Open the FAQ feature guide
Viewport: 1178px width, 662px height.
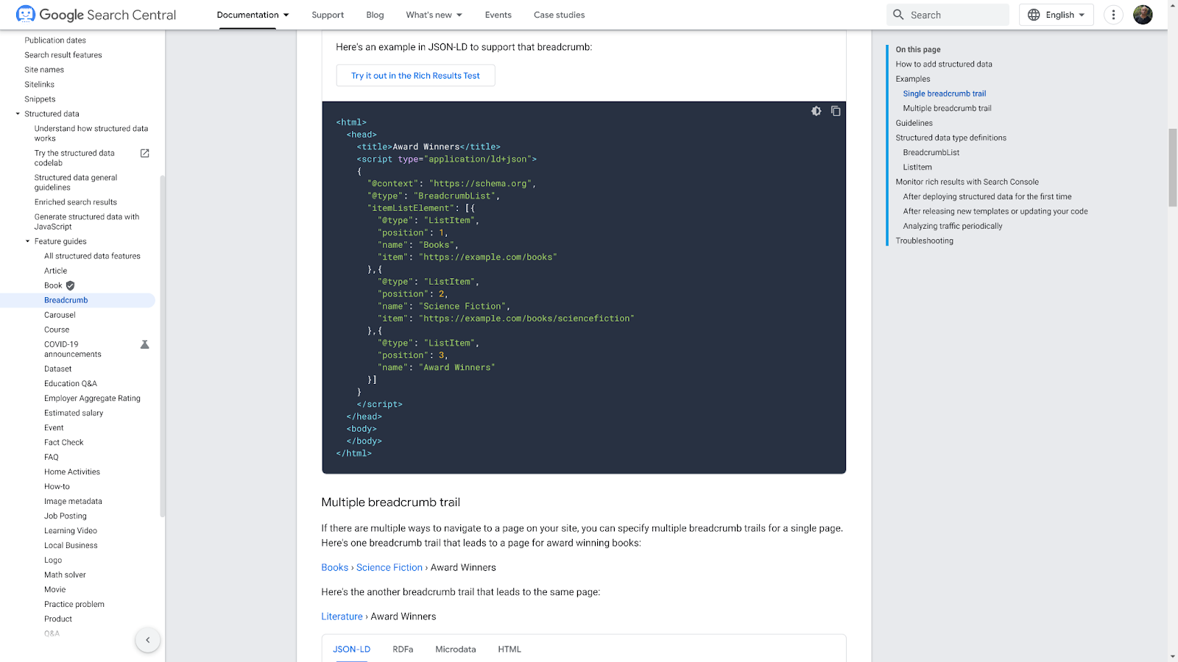[x=52, y=457]
